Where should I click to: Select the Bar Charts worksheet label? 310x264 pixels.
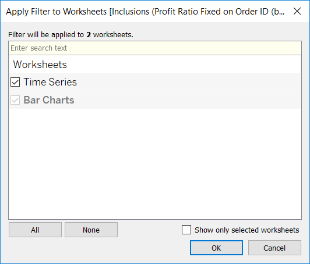point(49,100)
